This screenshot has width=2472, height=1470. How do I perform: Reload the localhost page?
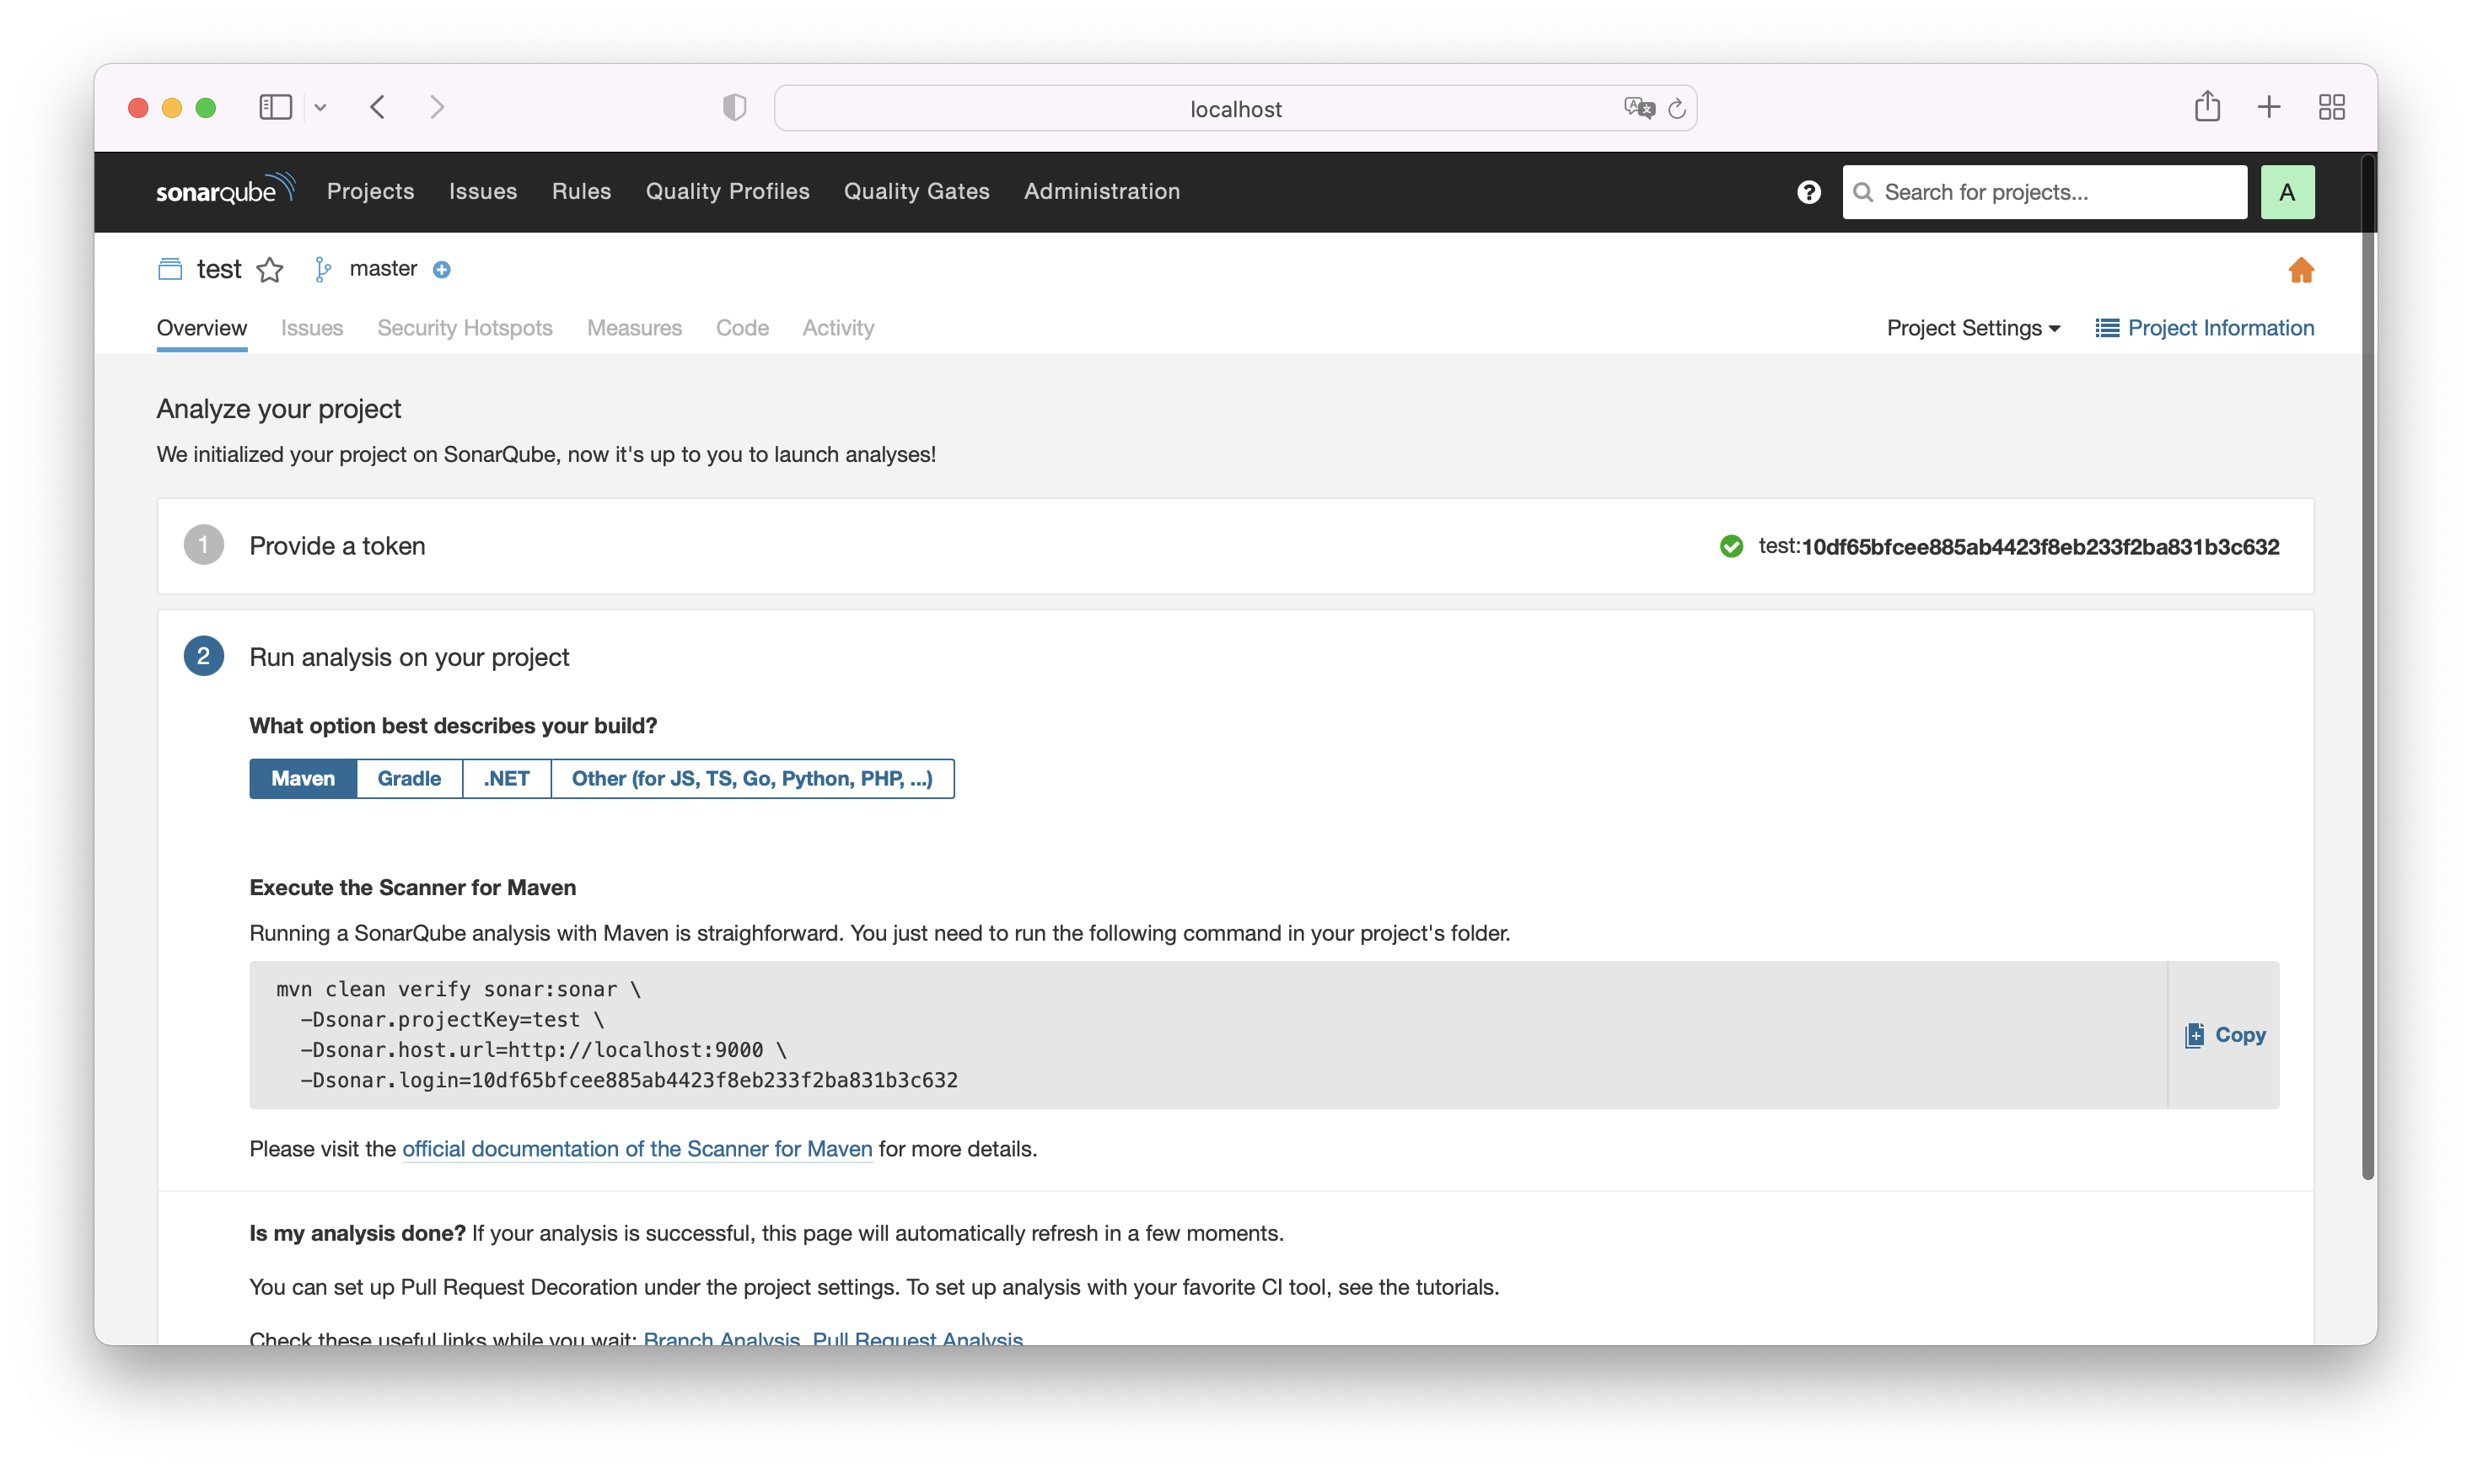[1676, 109]
